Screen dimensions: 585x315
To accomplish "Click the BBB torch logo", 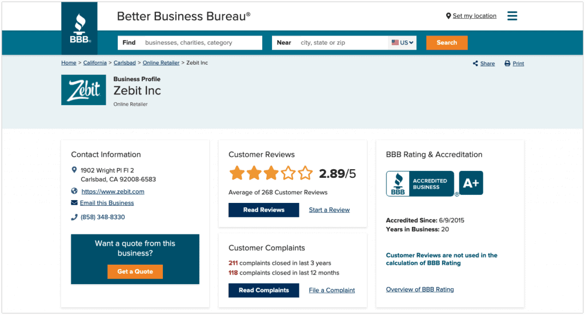I will point(79,29).
